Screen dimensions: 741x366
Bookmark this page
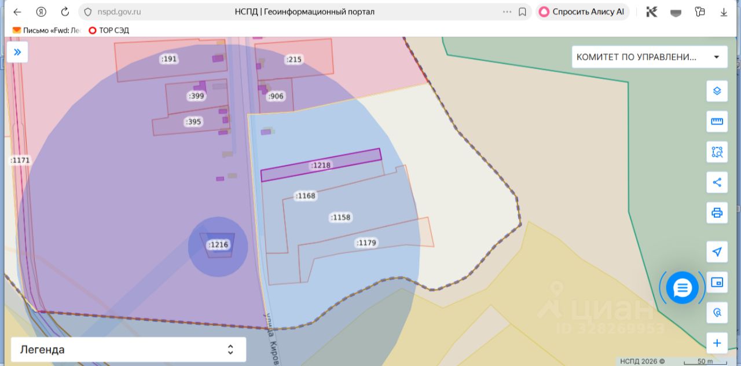(x=522, y=12)
